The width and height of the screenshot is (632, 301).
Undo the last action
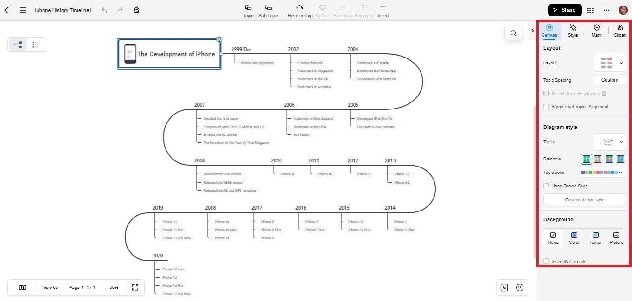click(x=104, y=10)
